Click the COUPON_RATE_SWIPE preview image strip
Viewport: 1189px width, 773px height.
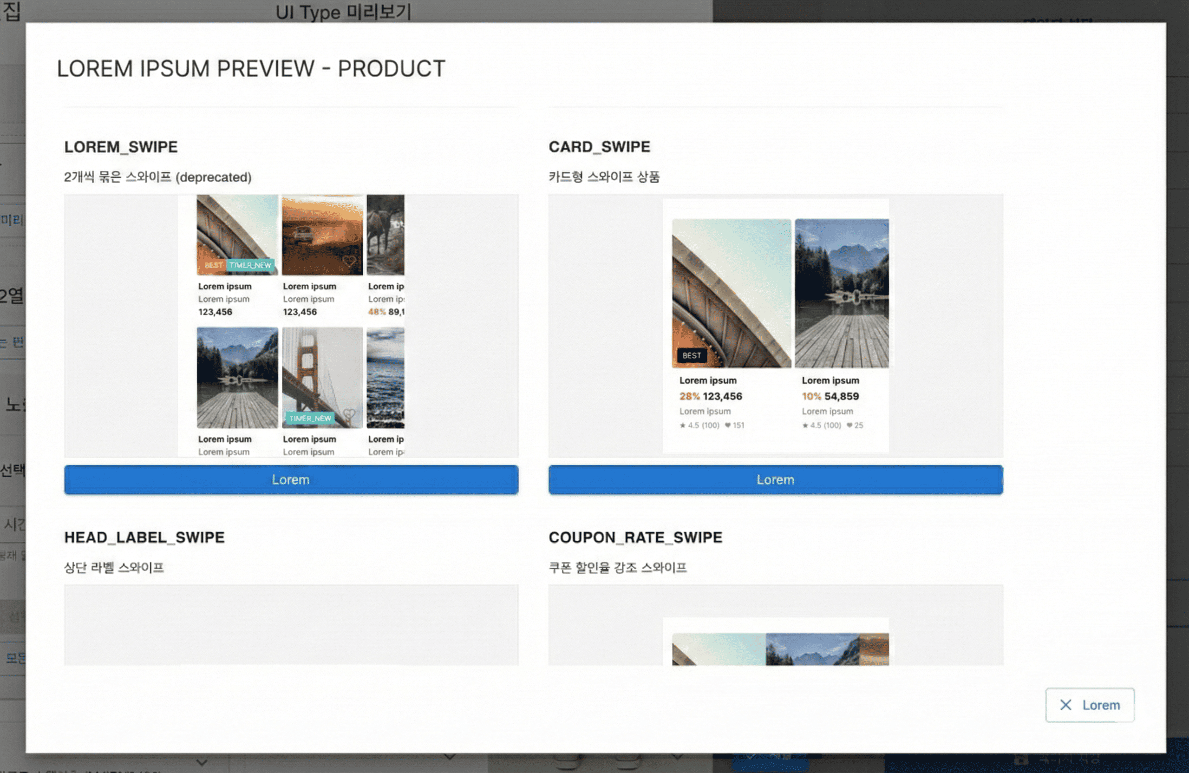tap(780, 649)
